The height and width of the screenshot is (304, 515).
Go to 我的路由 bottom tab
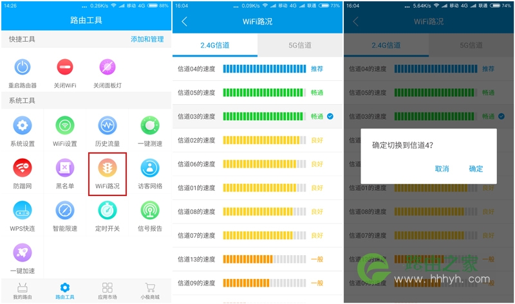click(x=23, y=291)
